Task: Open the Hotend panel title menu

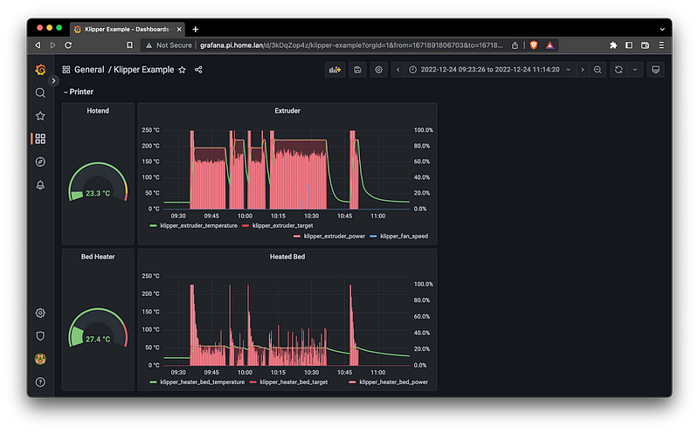Action: [98, 111]
